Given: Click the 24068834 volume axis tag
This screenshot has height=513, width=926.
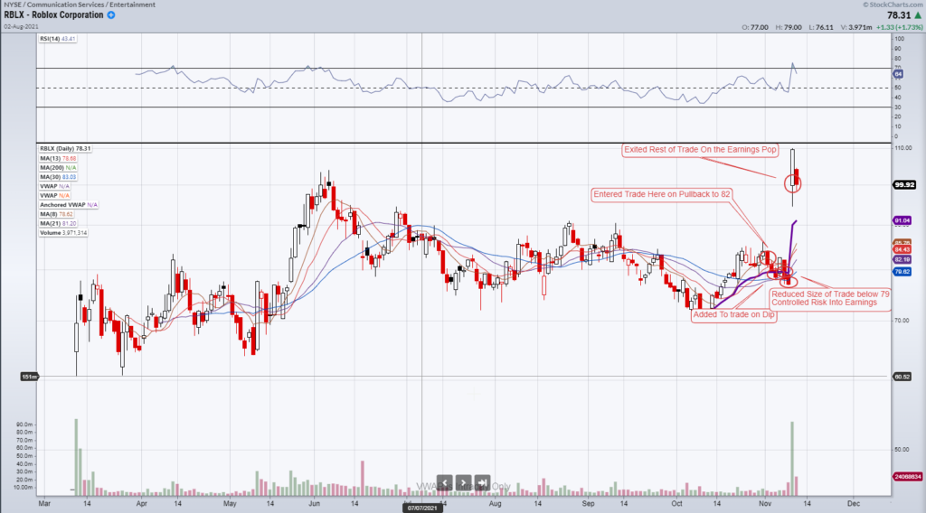Looking at the screenshot, I should (x=908, y=477).
